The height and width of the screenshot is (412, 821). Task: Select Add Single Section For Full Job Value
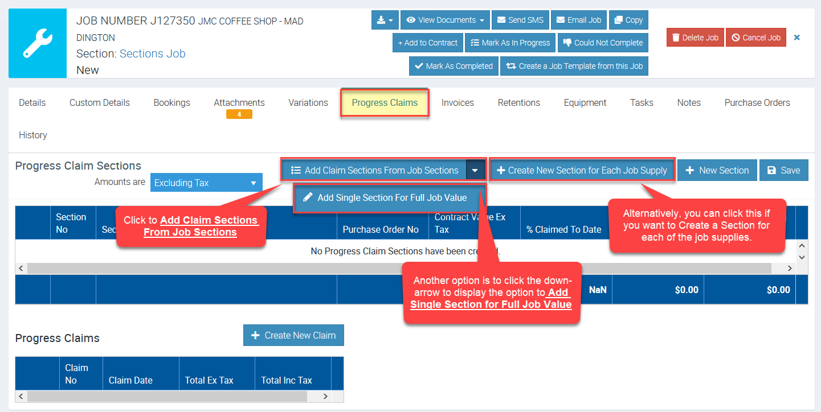[x=391, y=198]
